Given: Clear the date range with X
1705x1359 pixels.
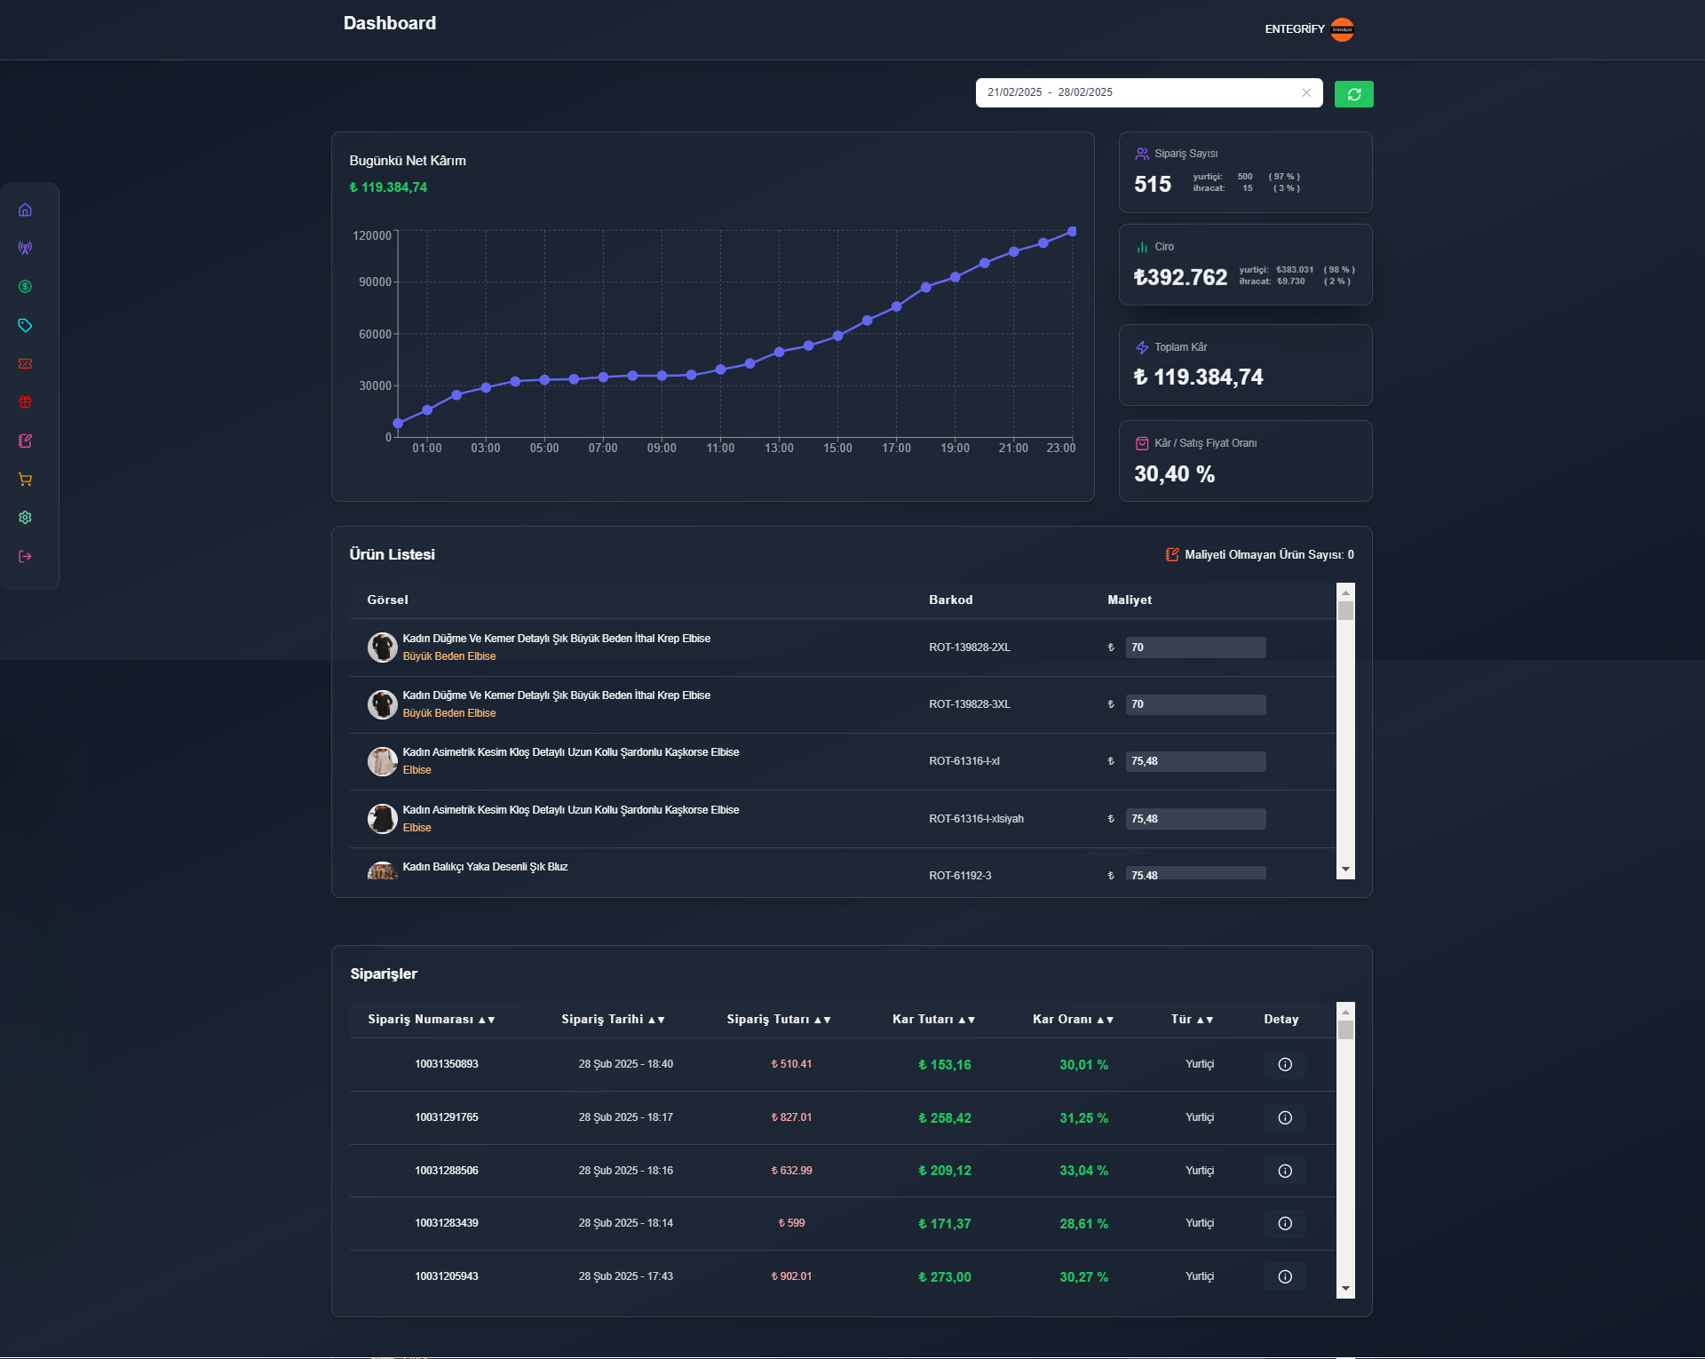Looking at the screenshot, I should coord(1306,92).
